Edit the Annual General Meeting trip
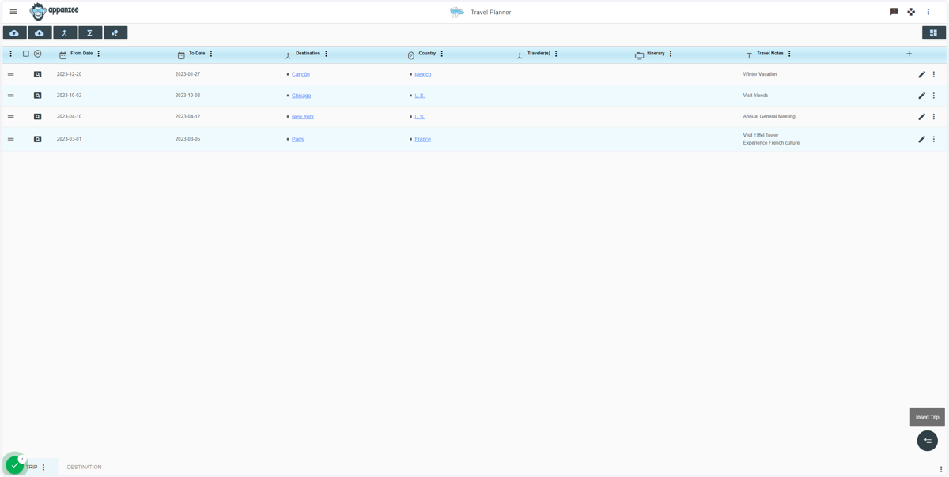 [x=921, y=117]
